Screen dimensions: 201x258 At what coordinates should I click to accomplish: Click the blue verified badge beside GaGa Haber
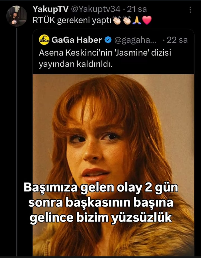pos(108,40)
